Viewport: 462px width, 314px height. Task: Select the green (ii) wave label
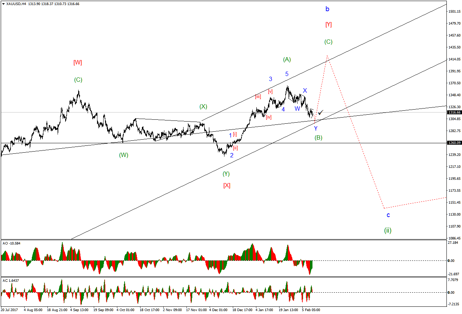(x=388, y=230)
